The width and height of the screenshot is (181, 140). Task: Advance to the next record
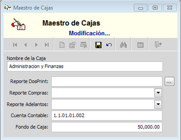pos(36,45)
